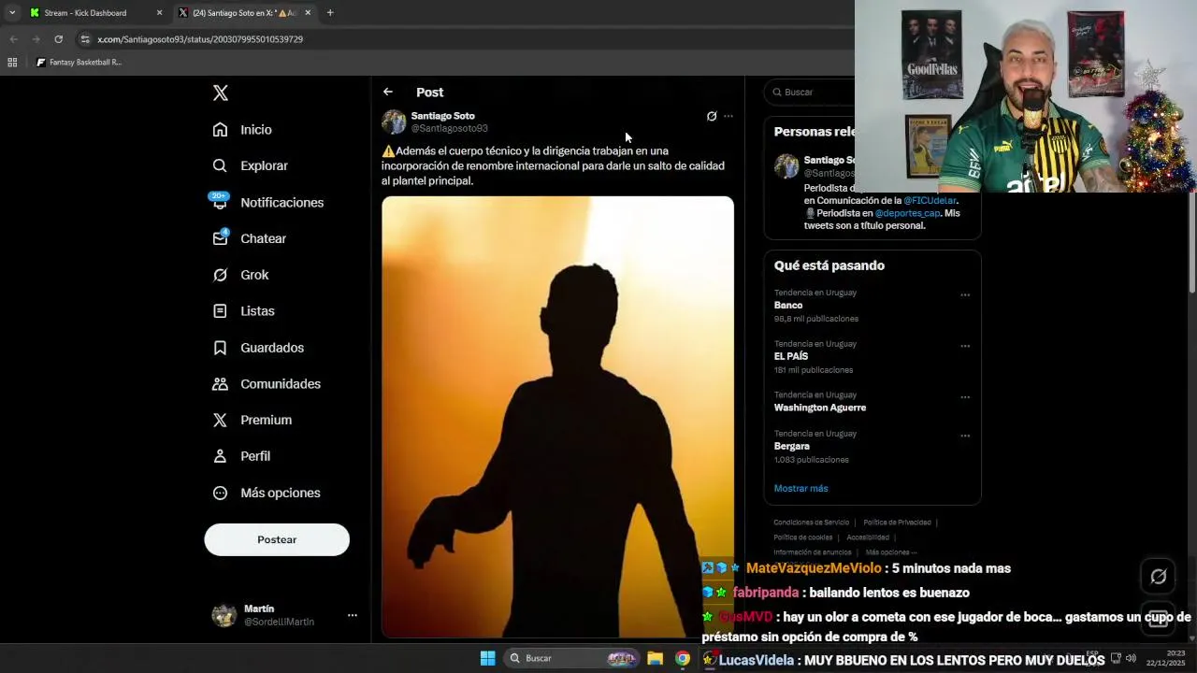The width and height of the screenshot is (1197, 673).
Task: Open File Explorer from taskbar
Action: tap(656, 658)
